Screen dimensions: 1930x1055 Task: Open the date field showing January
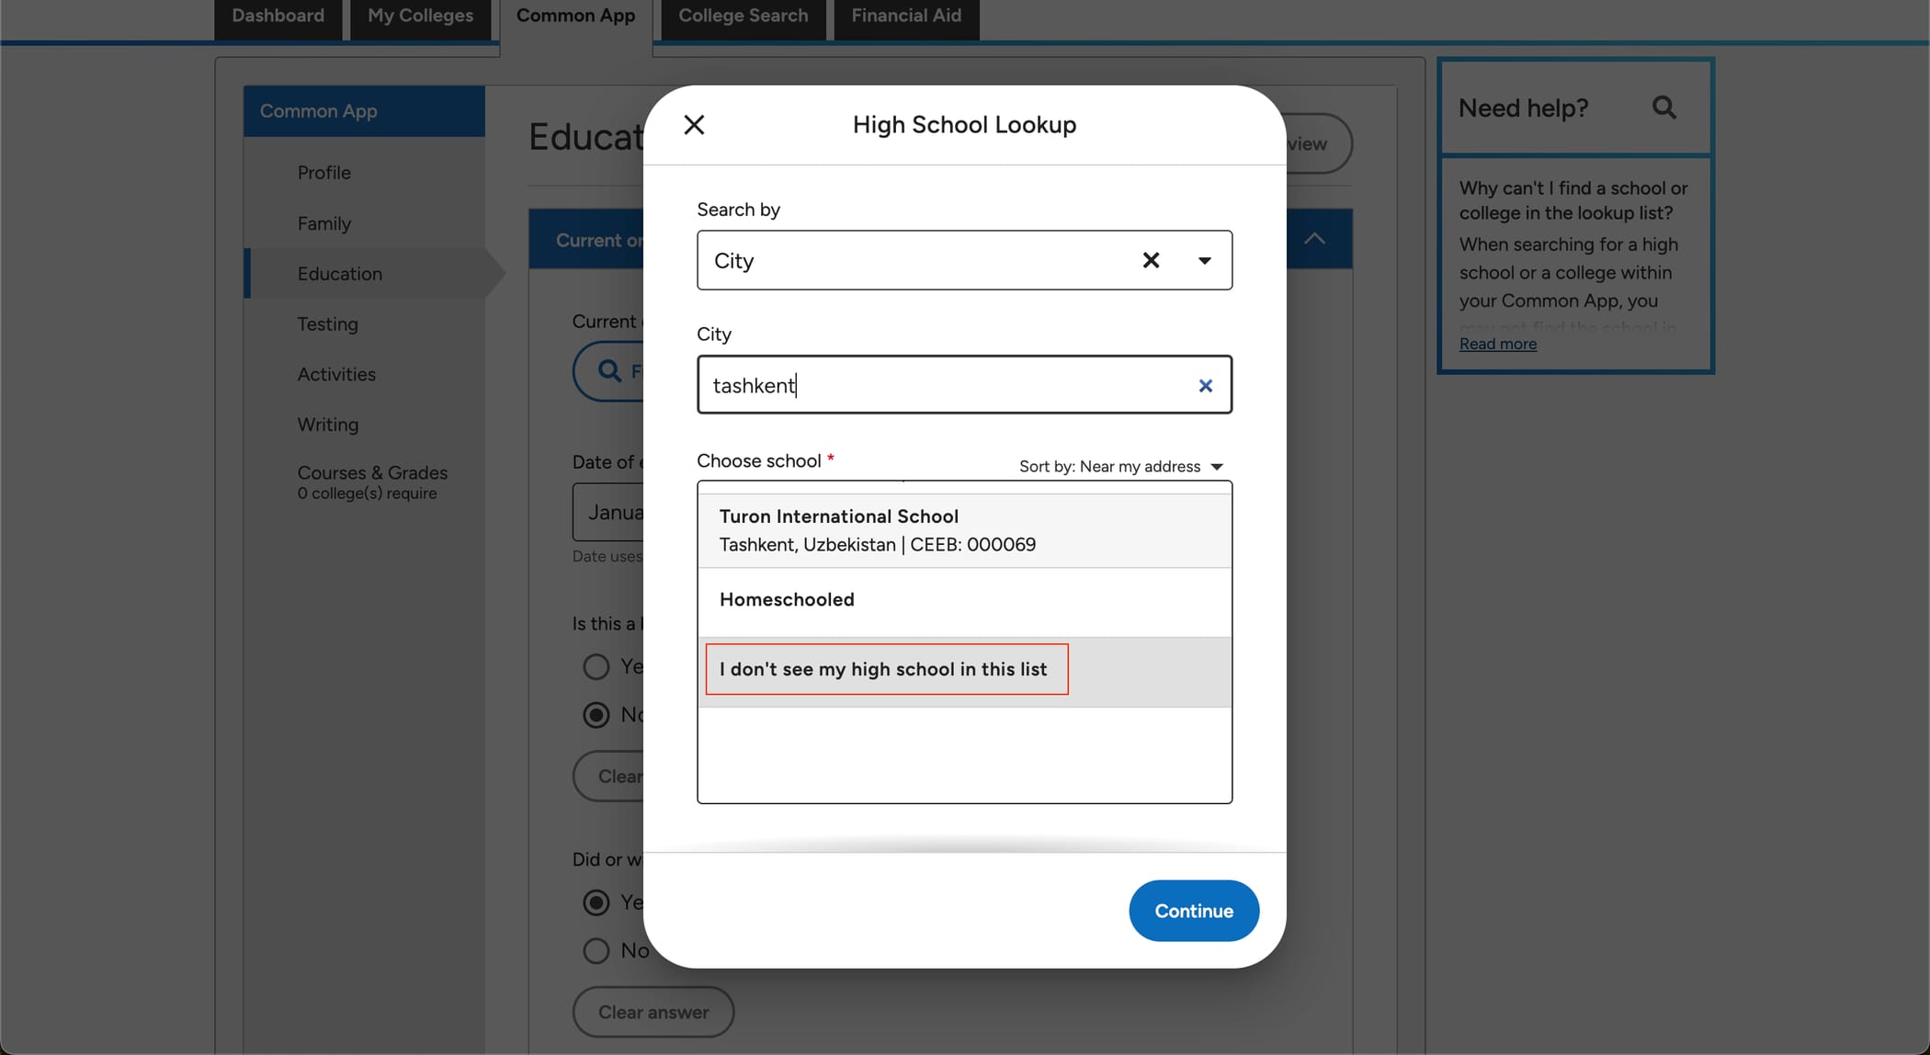tap(621, 512)
